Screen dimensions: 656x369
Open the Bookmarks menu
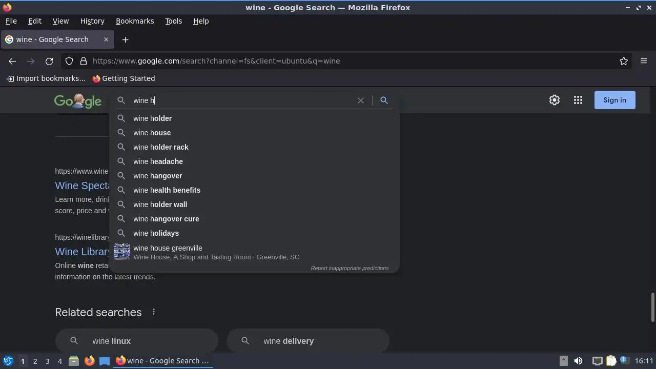click(135, 21)
